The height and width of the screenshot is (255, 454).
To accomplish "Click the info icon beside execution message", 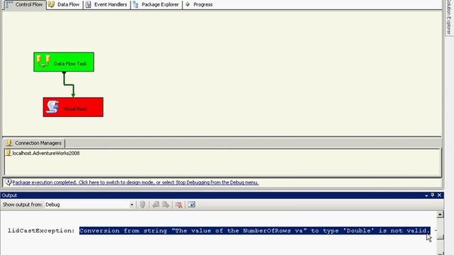I will pyautogui.click(x=8, y=182).
